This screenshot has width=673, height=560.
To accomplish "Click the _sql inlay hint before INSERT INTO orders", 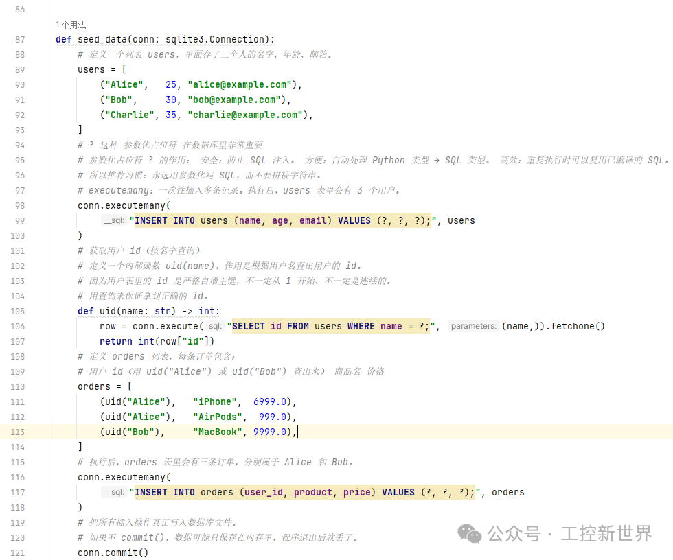I will pos(113,493).
